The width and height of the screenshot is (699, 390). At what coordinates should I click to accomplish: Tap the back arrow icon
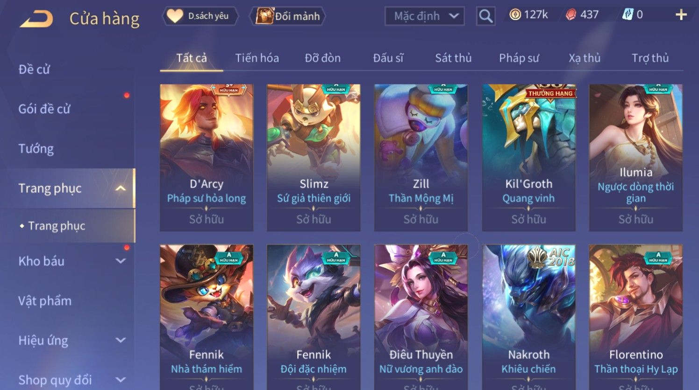tap(36, 18)
